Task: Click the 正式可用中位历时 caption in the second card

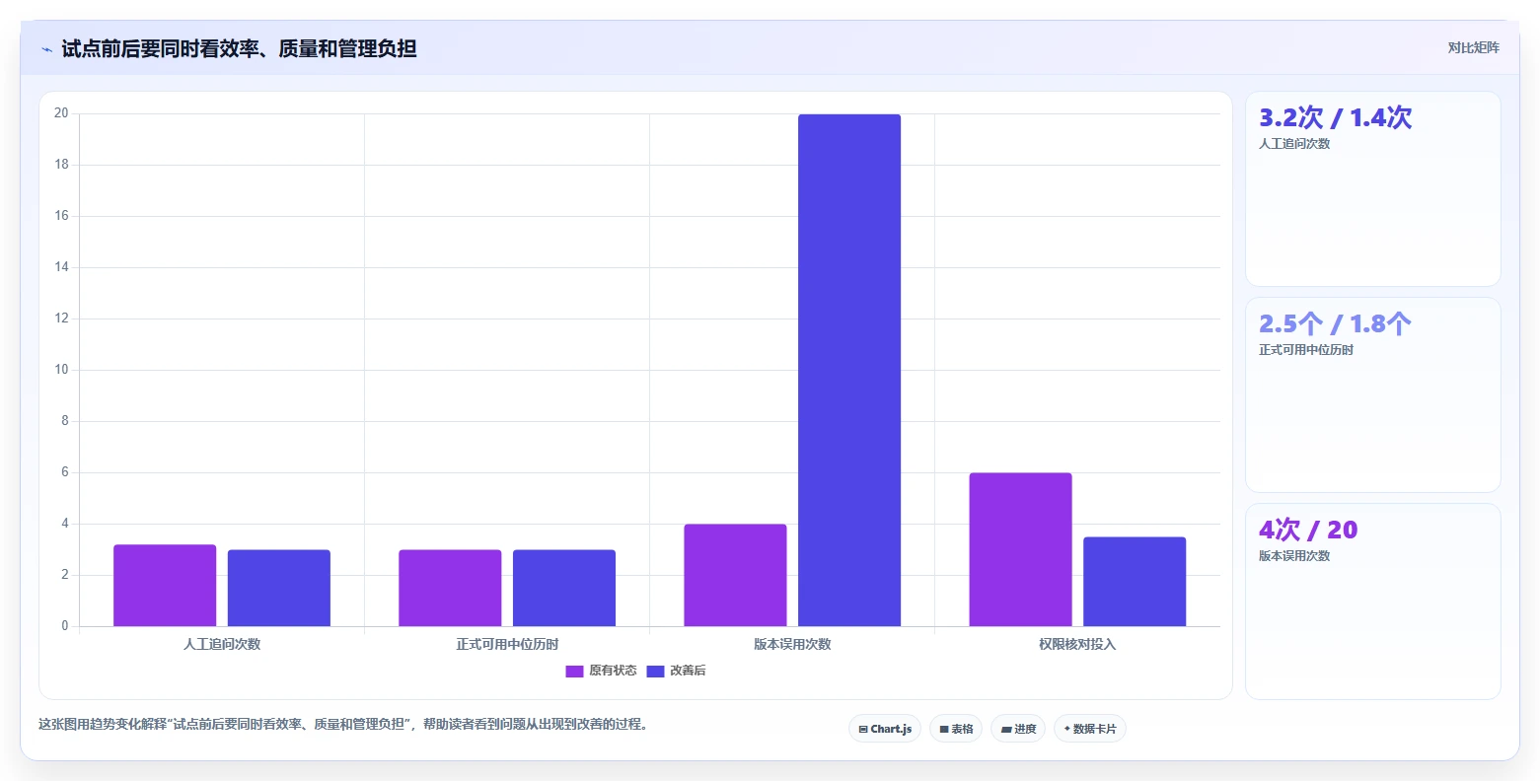Action: [x=1306, y=350]
